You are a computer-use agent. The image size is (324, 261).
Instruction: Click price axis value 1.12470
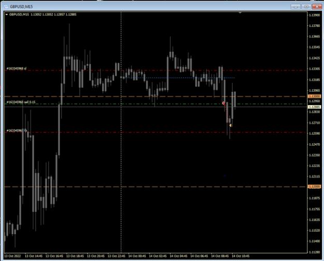pyautogui.click(x=314, y=144)
